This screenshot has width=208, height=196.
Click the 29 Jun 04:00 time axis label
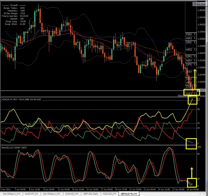click(x=193, y=189)
